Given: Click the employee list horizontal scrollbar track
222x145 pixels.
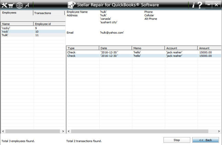Looking at the screenshot, I should 33,131.
